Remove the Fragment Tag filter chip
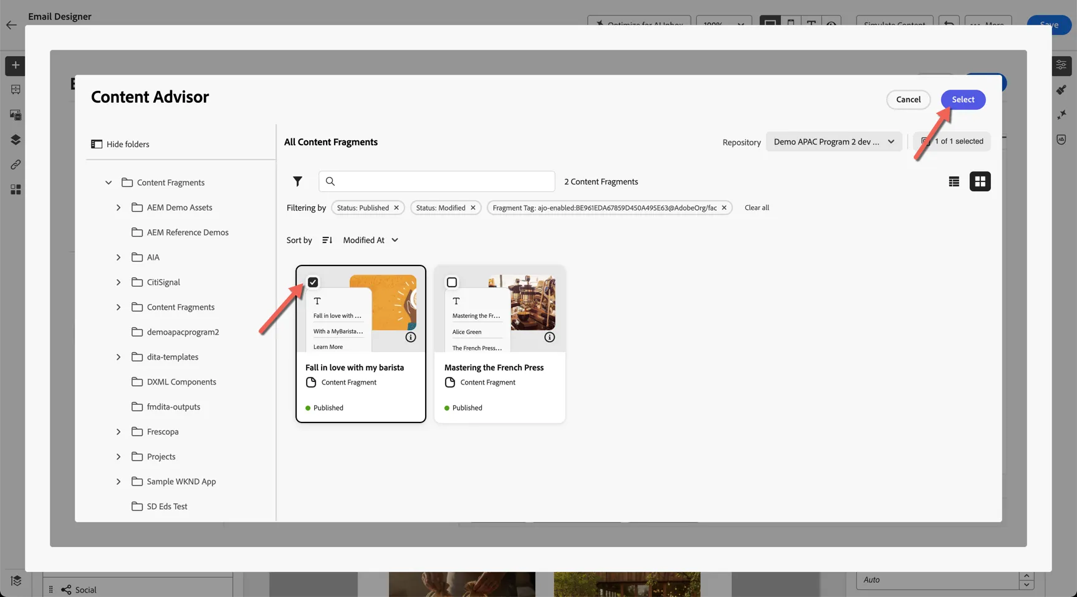Image resolution: width=1077 pixels, height=597 pixels. [724, 208]
